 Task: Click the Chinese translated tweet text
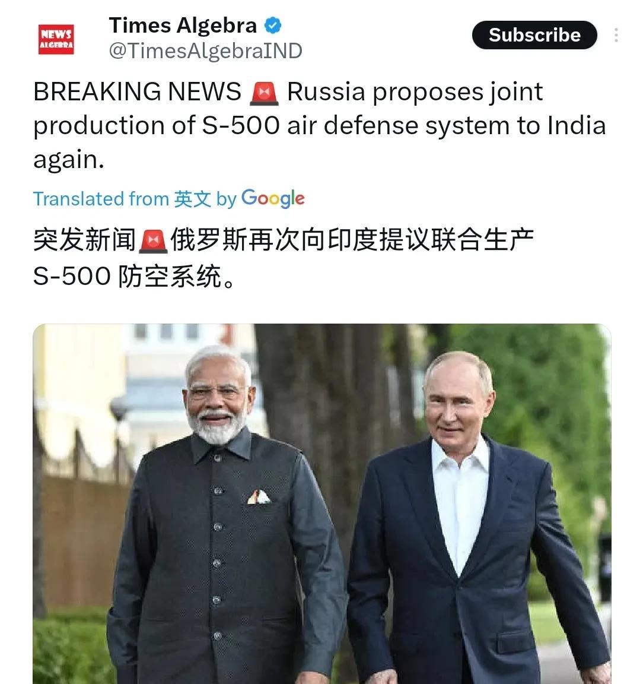pos(284,258)
